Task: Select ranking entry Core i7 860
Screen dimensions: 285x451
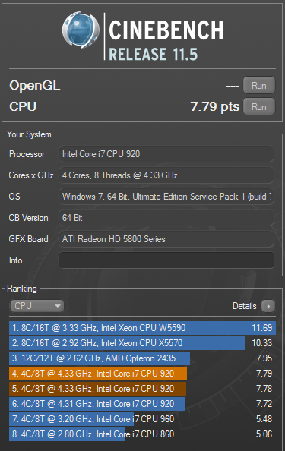Action: (142, 434)
